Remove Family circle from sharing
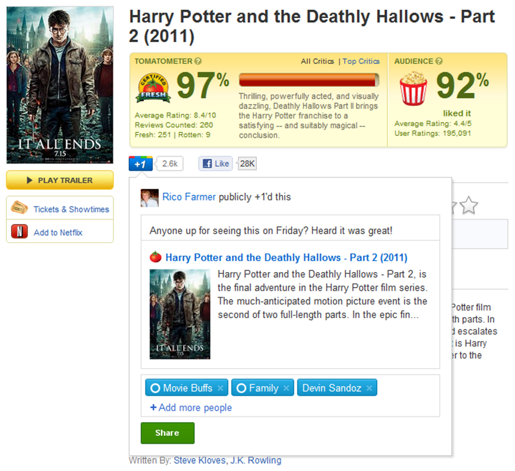 click(x=286, y=388)
